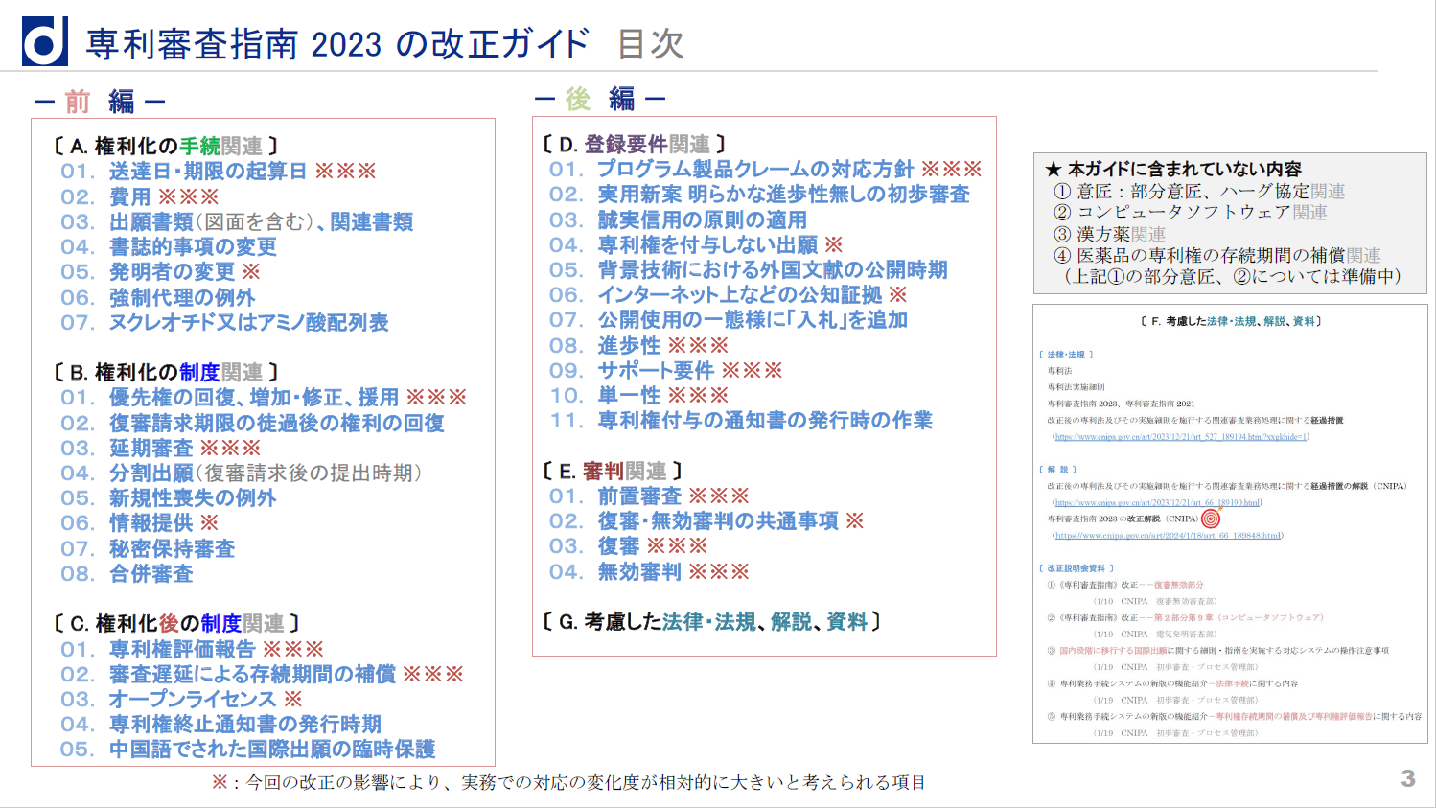Click the red target icon beside 改正解説 (CNIPA)
This screenshot has width=1436, height=808.
point(1211,519)
